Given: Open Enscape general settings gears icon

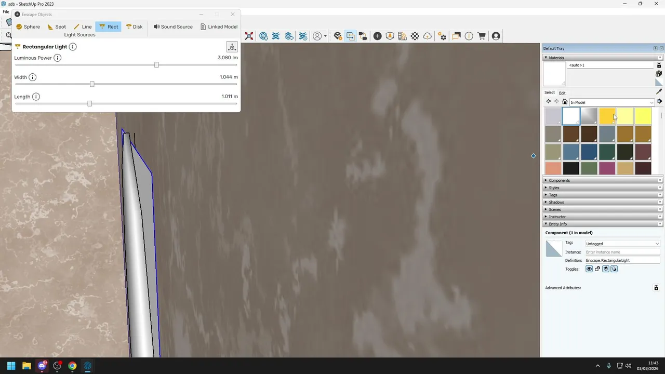Looking at the screenshot, I should [x=442, y=36].
